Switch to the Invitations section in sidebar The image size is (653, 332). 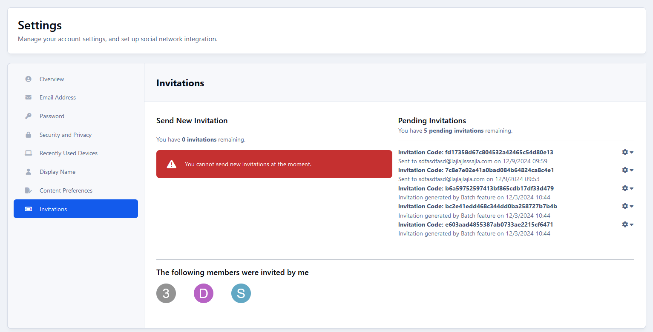pos(53,209)
